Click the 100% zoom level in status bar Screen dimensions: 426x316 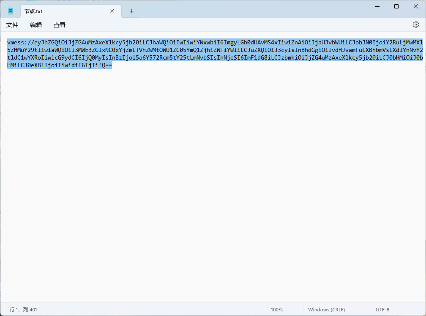[x=276, y=310]
